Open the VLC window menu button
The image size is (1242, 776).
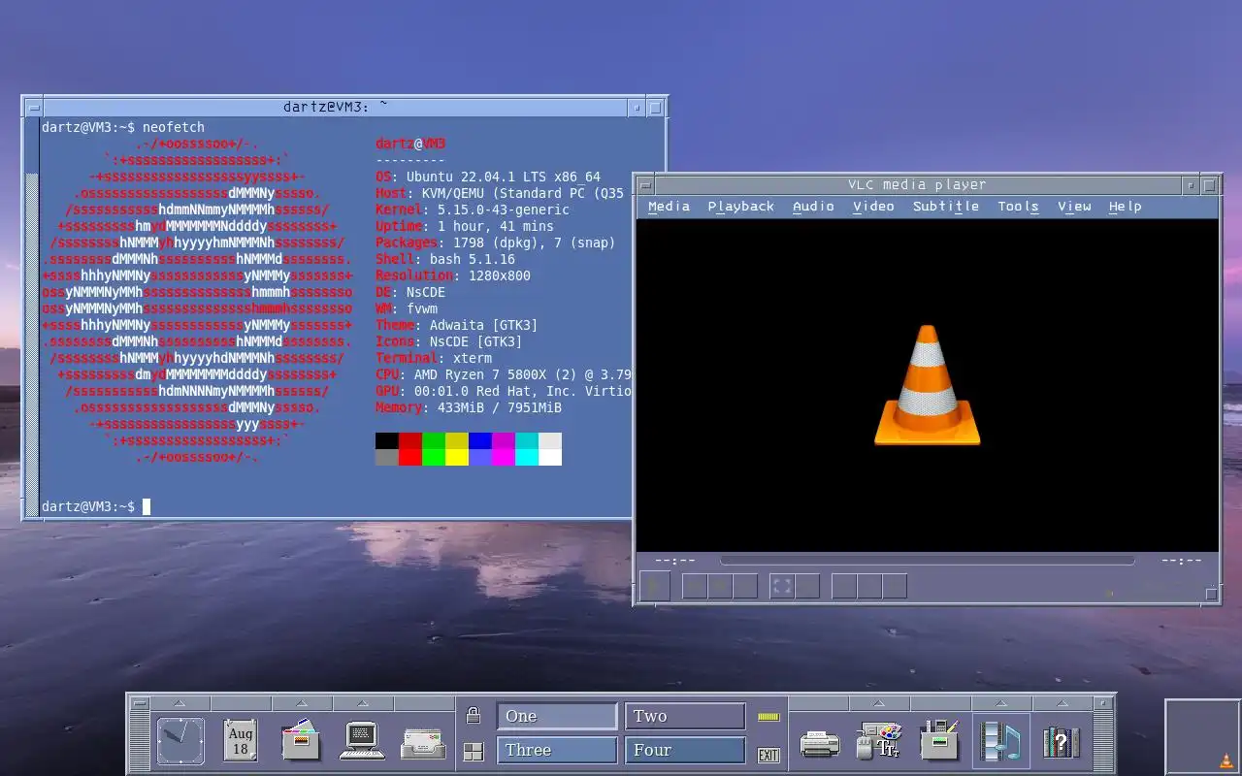(x=645, y=185)
